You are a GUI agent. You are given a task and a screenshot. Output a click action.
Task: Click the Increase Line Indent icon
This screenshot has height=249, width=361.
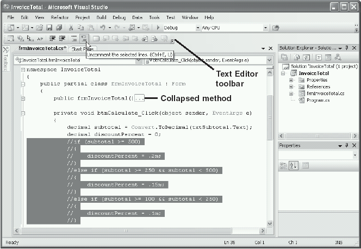click(x=62, y=39)
